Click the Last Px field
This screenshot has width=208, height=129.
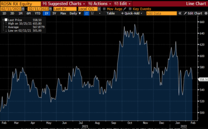(65, 9)
